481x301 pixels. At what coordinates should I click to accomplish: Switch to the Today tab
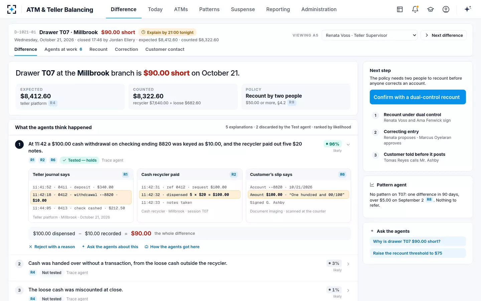[x=155, y=9]
